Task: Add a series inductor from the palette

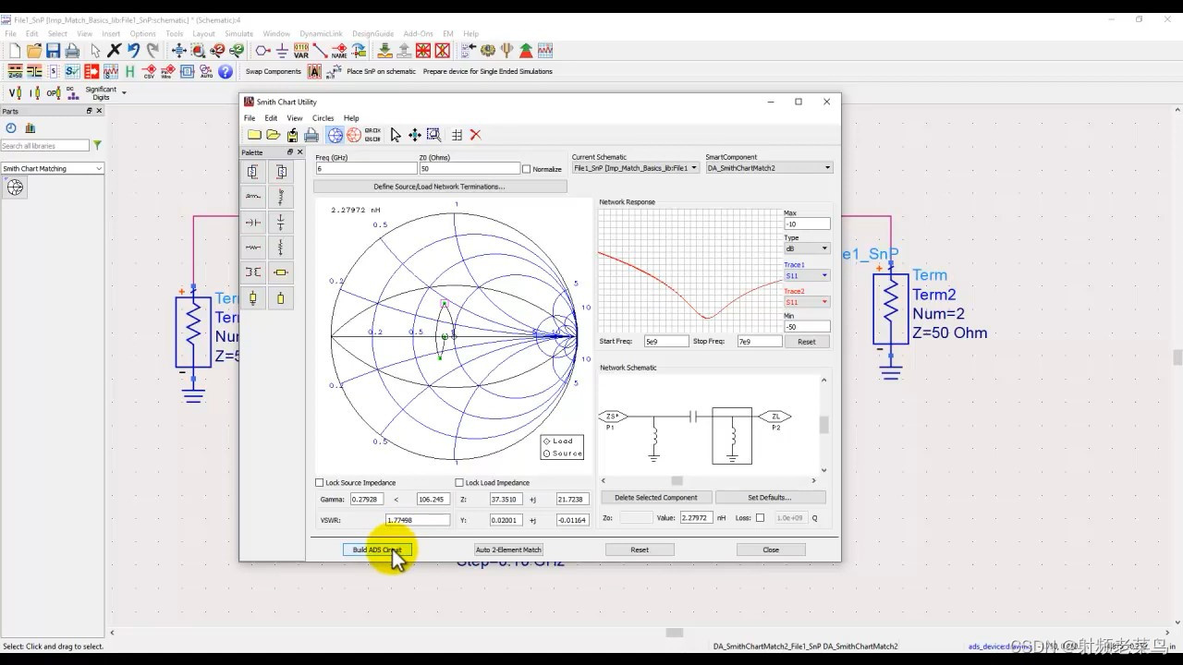Action: 252,197
